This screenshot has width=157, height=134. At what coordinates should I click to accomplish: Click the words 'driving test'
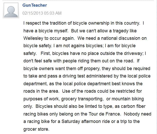[x=74, y=76]
